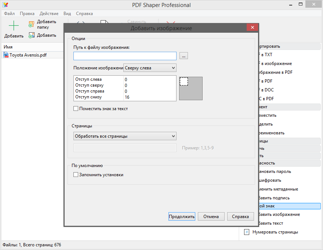Close the Добавить изображение dialog with red X
This screenshot has width=323, height=250.
[252, 28]
